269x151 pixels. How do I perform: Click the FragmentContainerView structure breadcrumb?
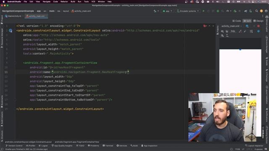(77, 142)
